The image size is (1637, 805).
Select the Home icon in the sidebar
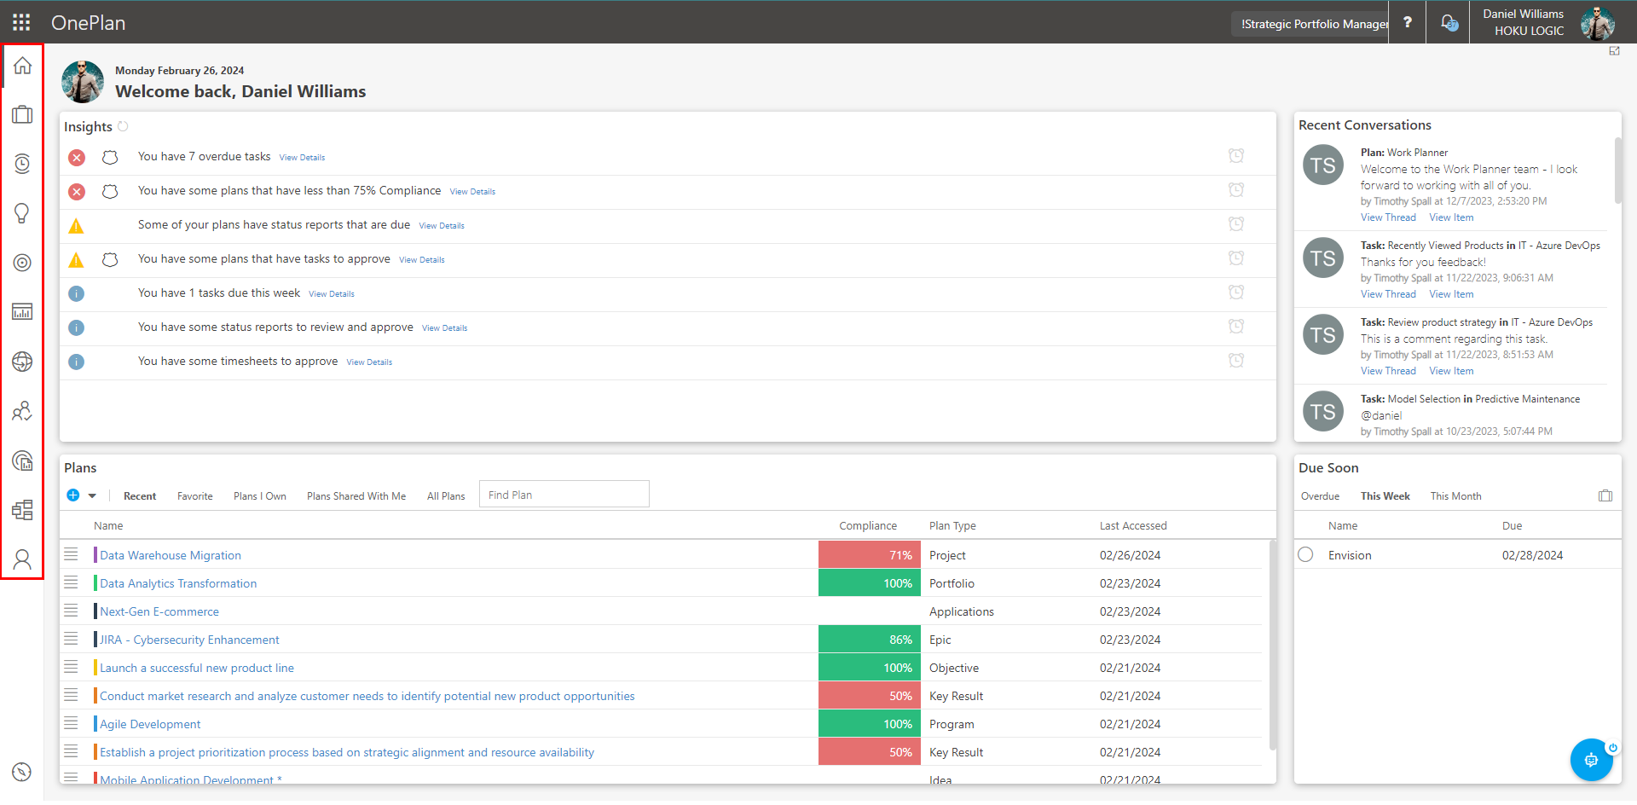pyautogui.click(x=22, y=64)
